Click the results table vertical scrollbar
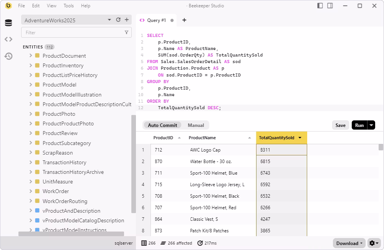This screenshot has width=384, height=250. point(381,147)
